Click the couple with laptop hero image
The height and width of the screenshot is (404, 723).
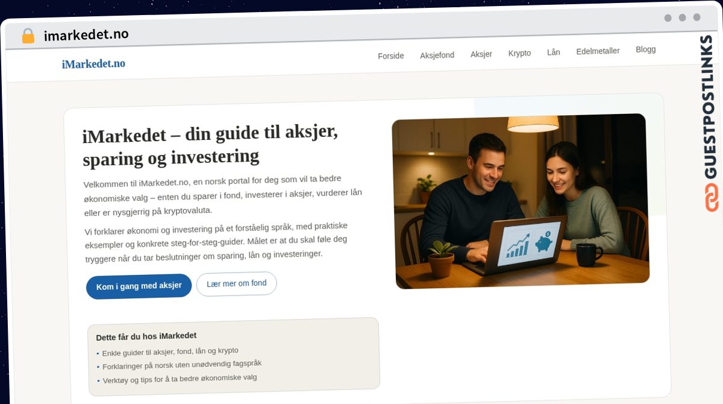521,201
